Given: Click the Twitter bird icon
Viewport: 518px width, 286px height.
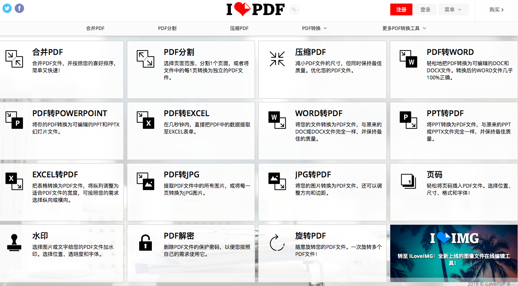Looking at the screenshot, I should 7,8.
